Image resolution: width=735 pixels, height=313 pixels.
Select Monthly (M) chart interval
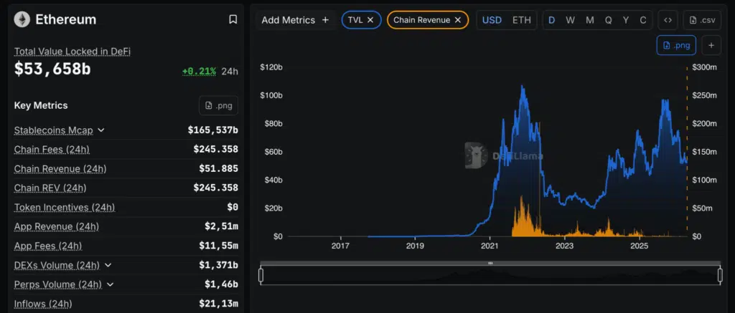[x=590, y=20]
